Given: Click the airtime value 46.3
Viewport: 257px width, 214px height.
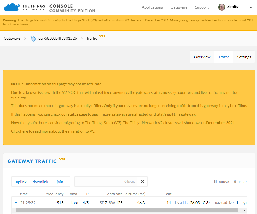Looking at the screenshot, I should [141, 203].
